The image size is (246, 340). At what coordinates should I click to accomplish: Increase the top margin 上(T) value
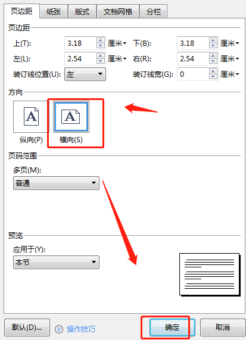pos(100,40)
